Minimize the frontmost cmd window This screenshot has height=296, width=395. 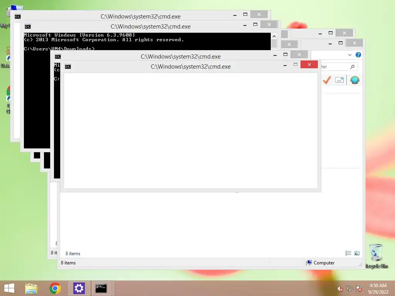pos(285,65)
